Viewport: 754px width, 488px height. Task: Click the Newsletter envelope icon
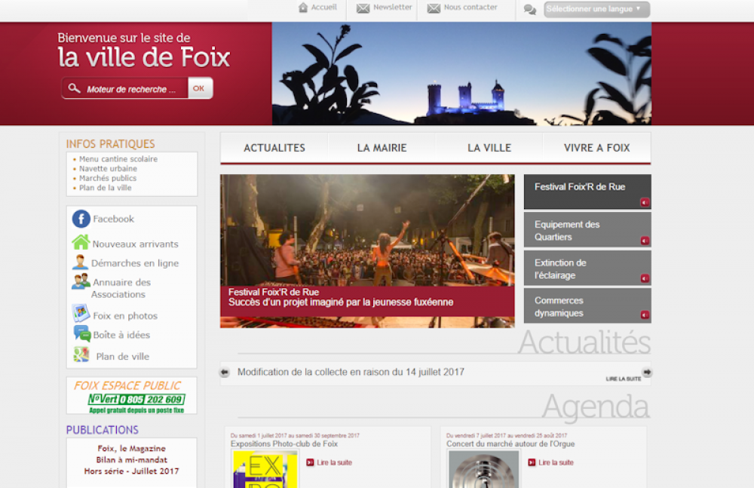[363, 8]
